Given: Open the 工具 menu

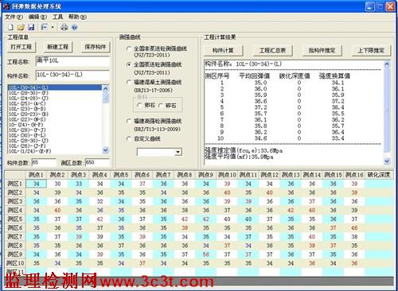Looking at the screenshot, I should (x=57, y=17).
